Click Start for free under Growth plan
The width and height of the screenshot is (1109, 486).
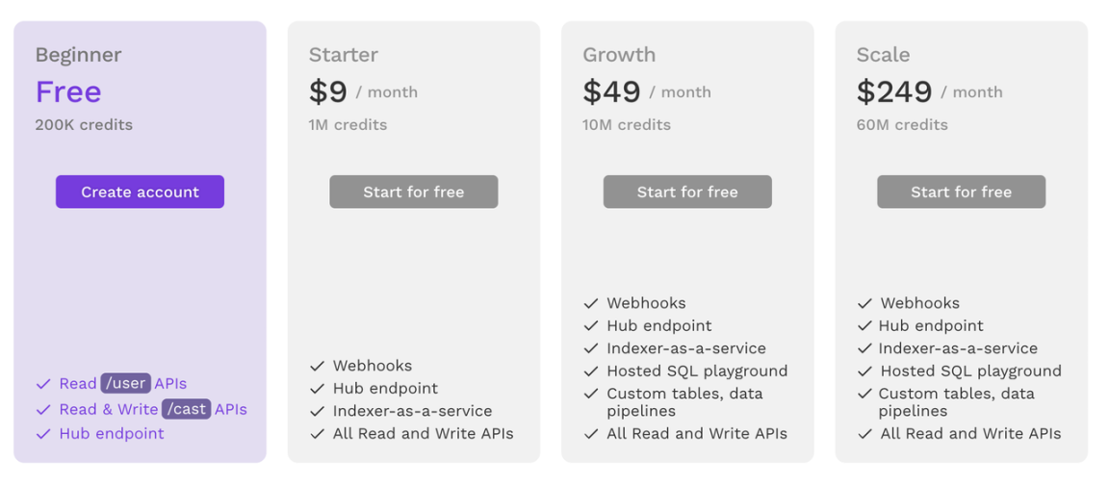(x=687, y=192)
